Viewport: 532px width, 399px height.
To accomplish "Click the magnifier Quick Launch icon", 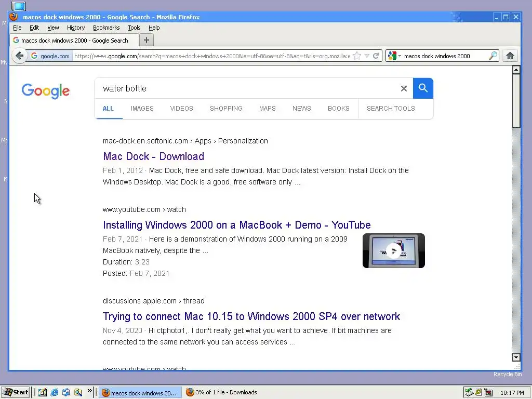I will click(x=78, y=392).
